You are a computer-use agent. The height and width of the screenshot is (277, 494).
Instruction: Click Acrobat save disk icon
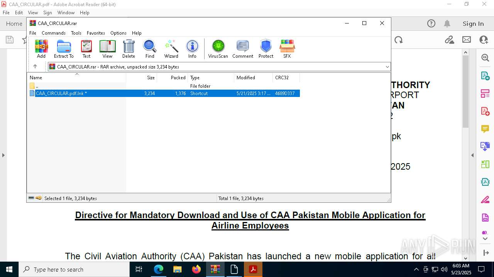(x=10, y=40)
